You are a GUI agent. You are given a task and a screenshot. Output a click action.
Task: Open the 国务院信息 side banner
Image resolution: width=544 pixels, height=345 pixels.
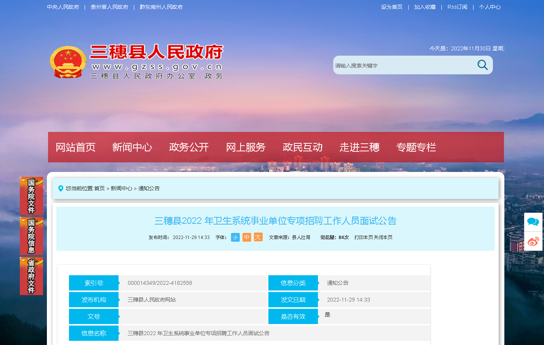coord(31,236)
